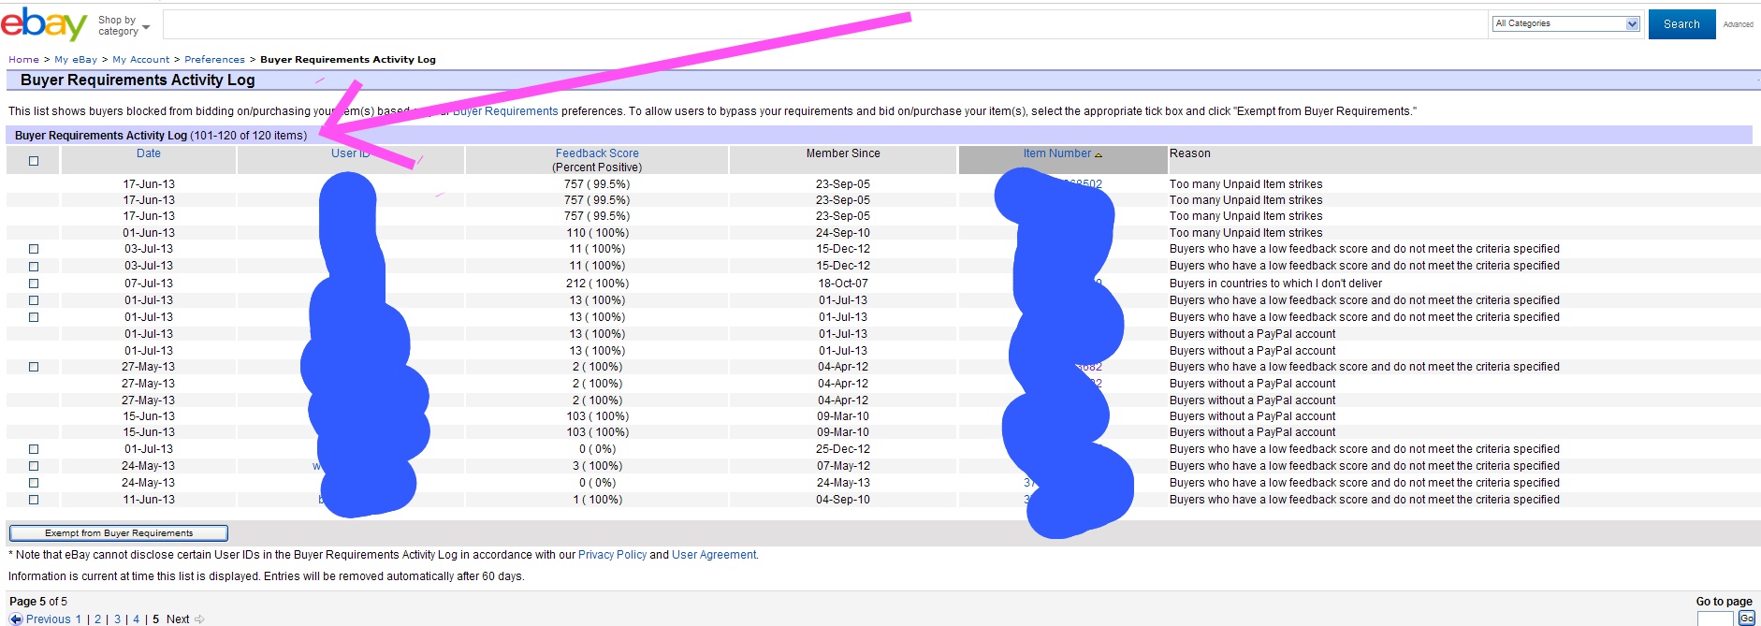Sort by Feedback Score column header
Image resolution: width=1761 pixels, height=626 pixels.
597,153
